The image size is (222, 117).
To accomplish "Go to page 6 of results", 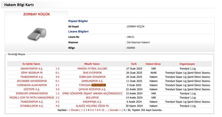I will [x=93, y=110].
